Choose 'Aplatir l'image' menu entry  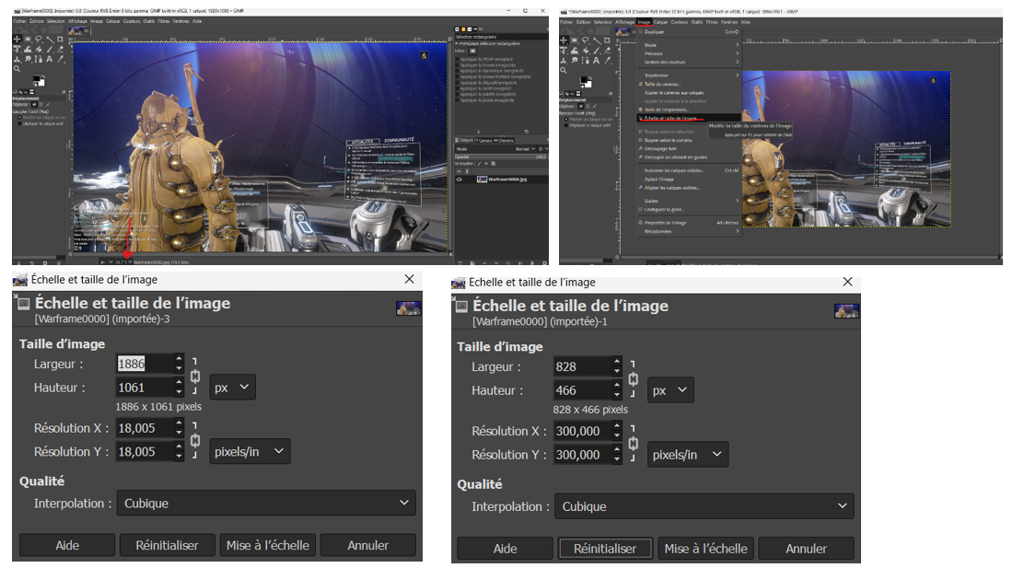click(x=689, y=180)
